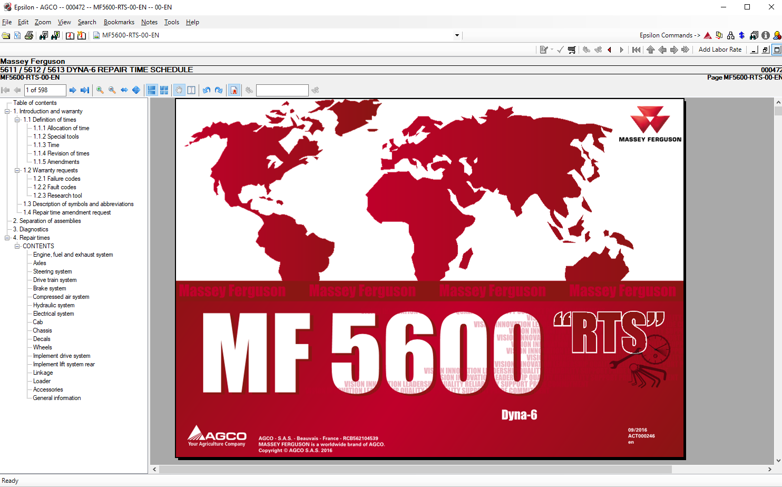This screenshot has height=487, width=782.
Task: Toggle multi-page thumbnail grid view
Action: 164,90
